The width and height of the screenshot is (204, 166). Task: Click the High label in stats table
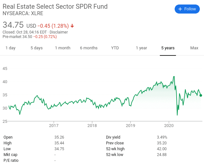click(7, 143)
